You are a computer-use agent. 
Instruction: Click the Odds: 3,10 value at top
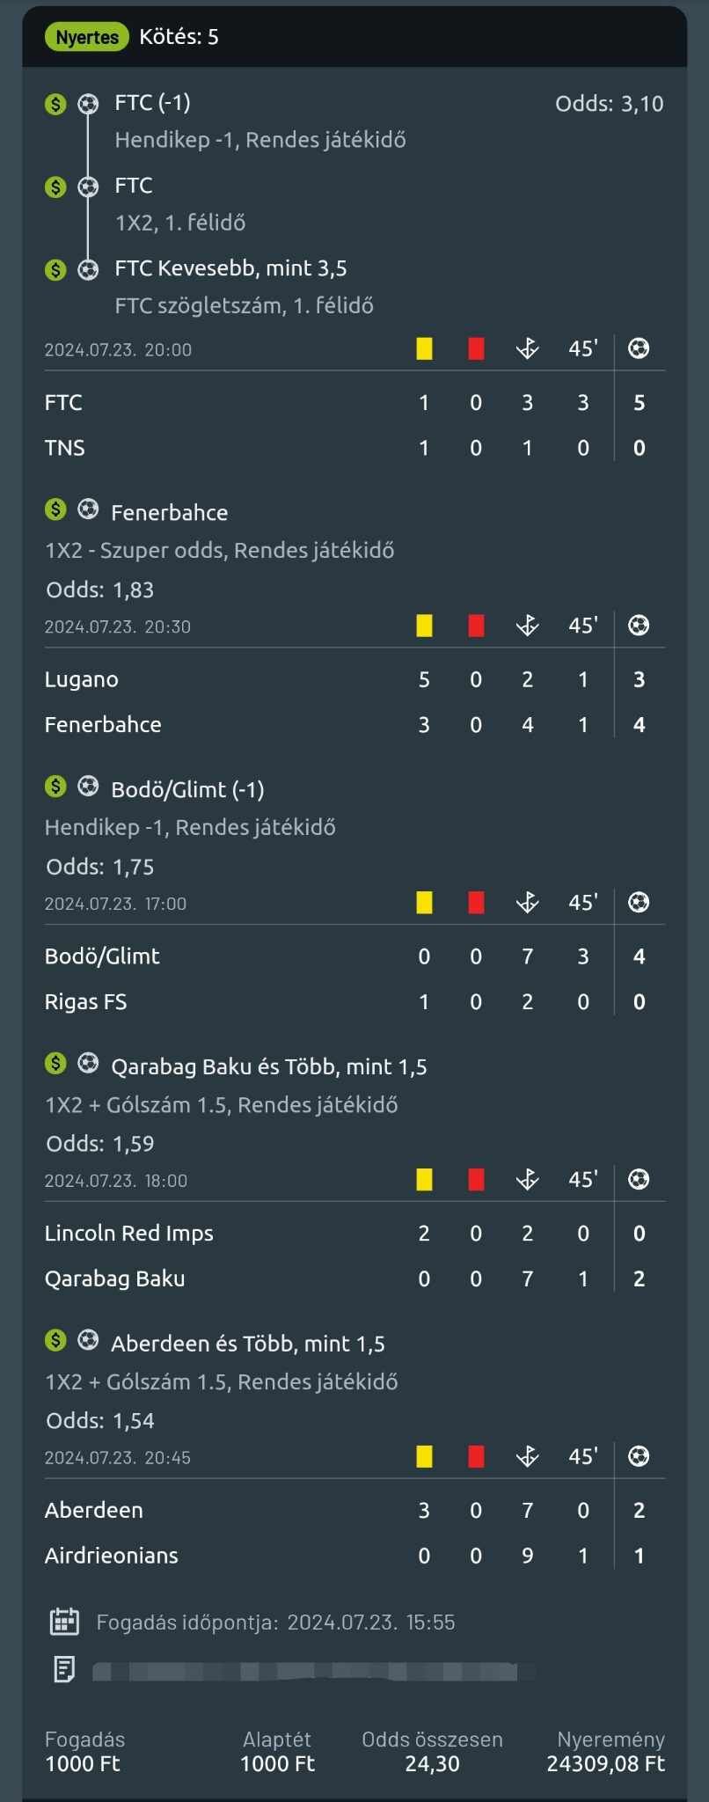click(609, 104)
